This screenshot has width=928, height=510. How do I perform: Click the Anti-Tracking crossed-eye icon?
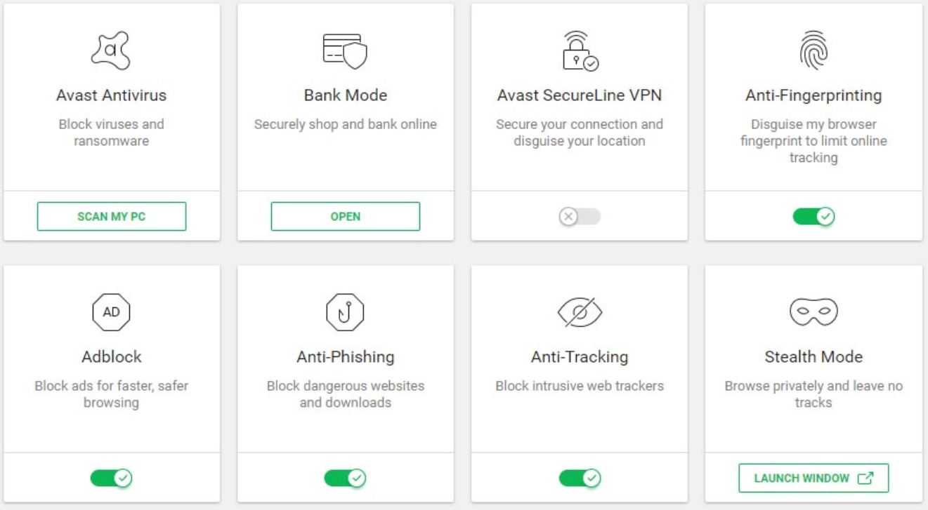580,312
